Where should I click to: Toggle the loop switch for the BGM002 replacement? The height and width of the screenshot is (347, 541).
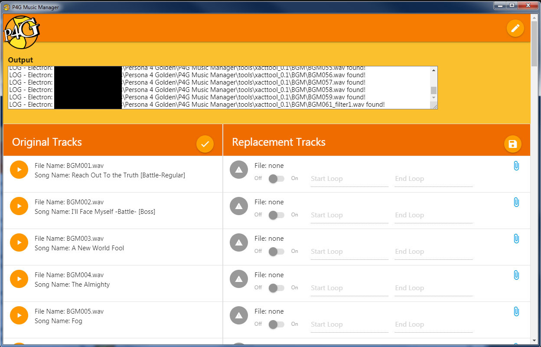(276, 215)
